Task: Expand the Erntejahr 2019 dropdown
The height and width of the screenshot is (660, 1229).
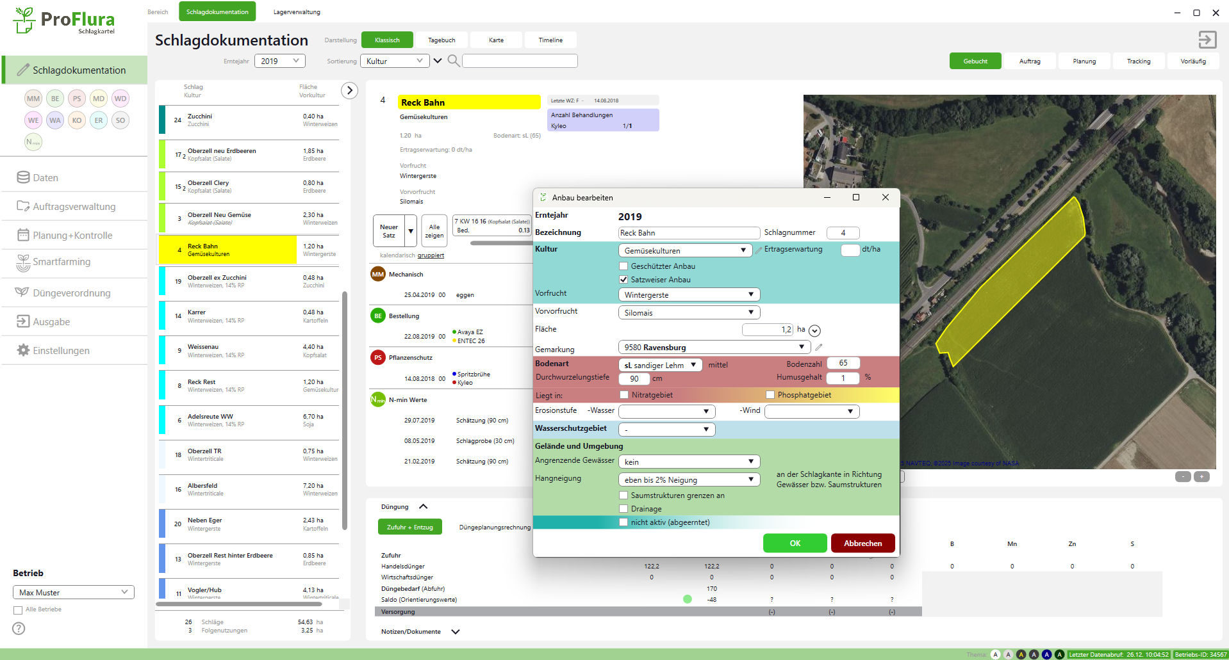Action: point(279,61)
